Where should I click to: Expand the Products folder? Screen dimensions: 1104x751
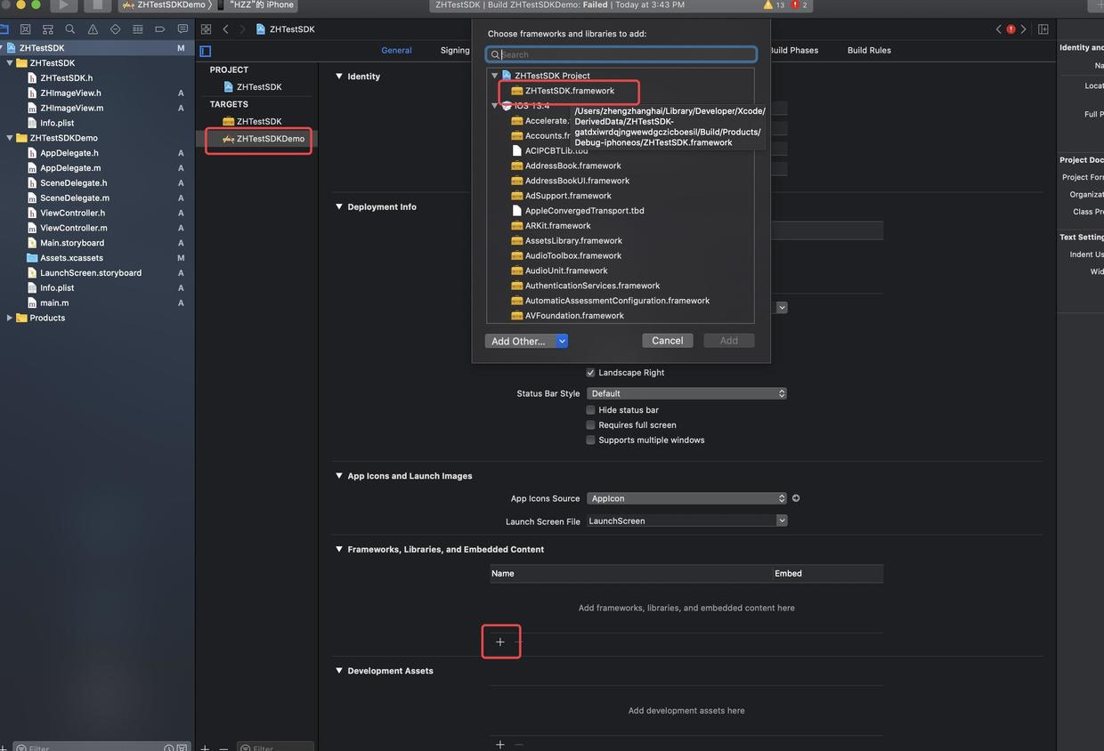click(x=10, y=318)
